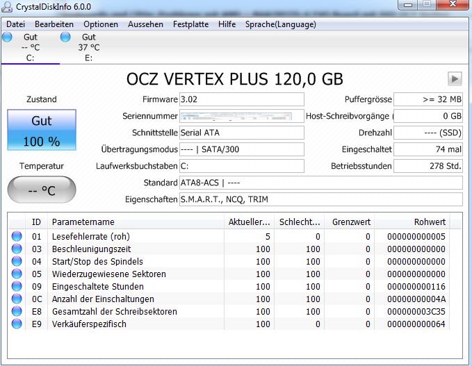Click the blue status orb for drive E:

coord(65,37)
